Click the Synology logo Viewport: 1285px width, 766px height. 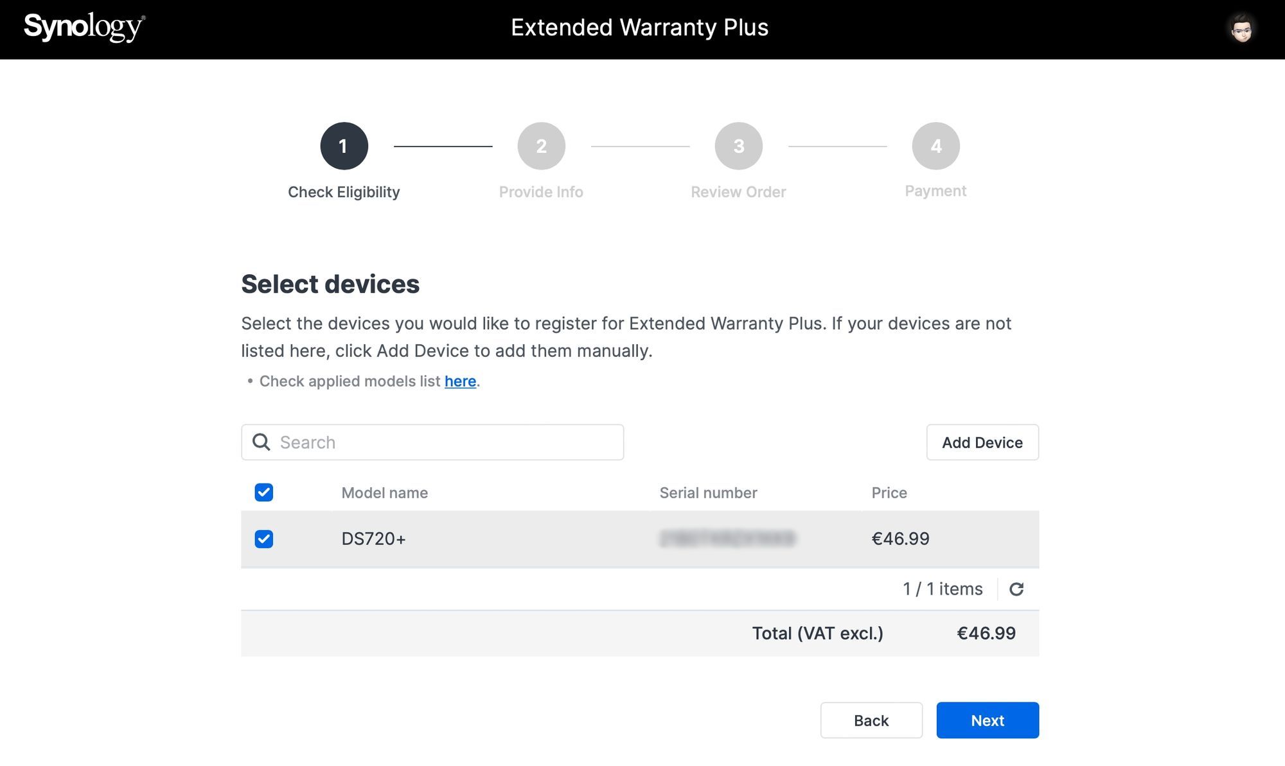tap(84, 27)
